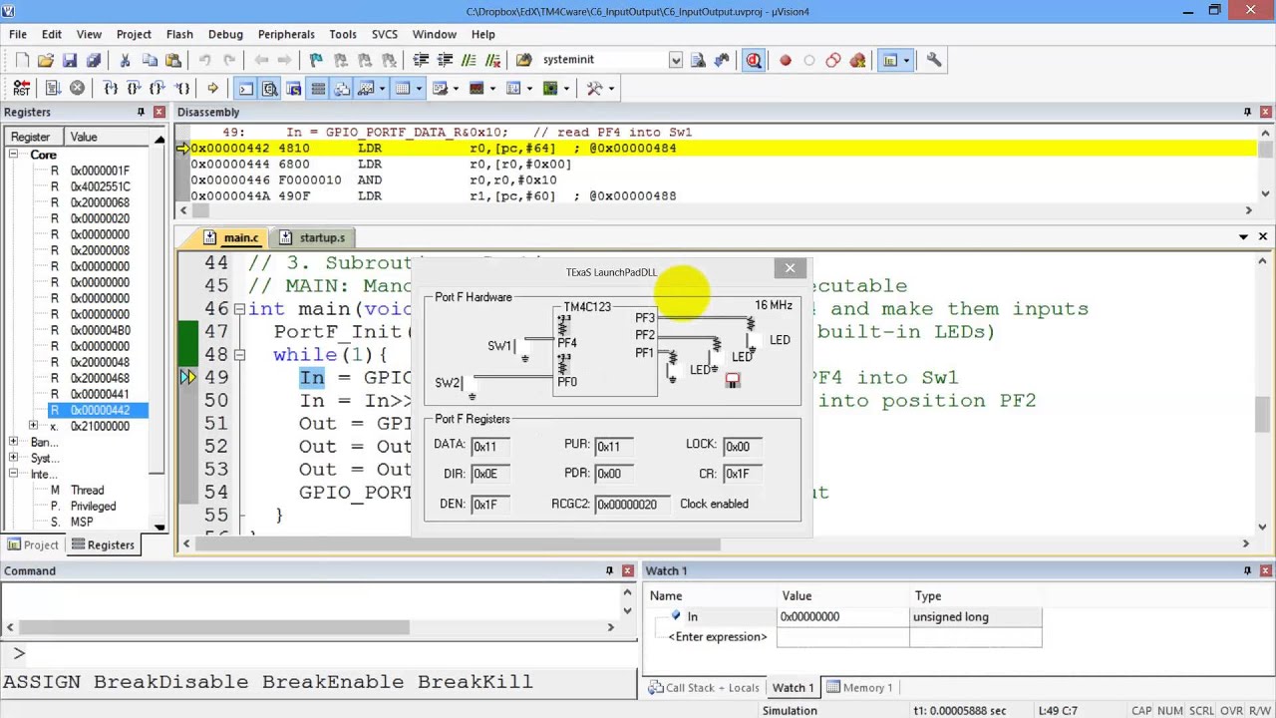Switch to the Project tab
Image resolution: width=1276 pixels, height=718 pixels.
[33, 544]
